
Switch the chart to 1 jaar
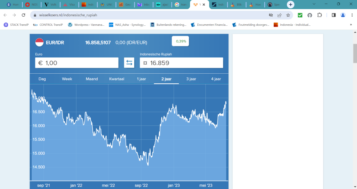tap(141, 79)
